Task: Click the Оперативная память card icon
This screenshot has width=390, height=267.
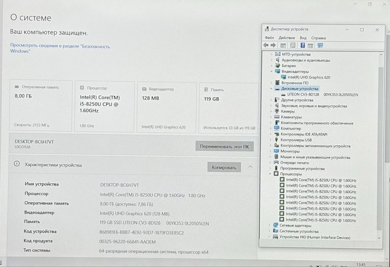Action: click(x=17, y=87)
